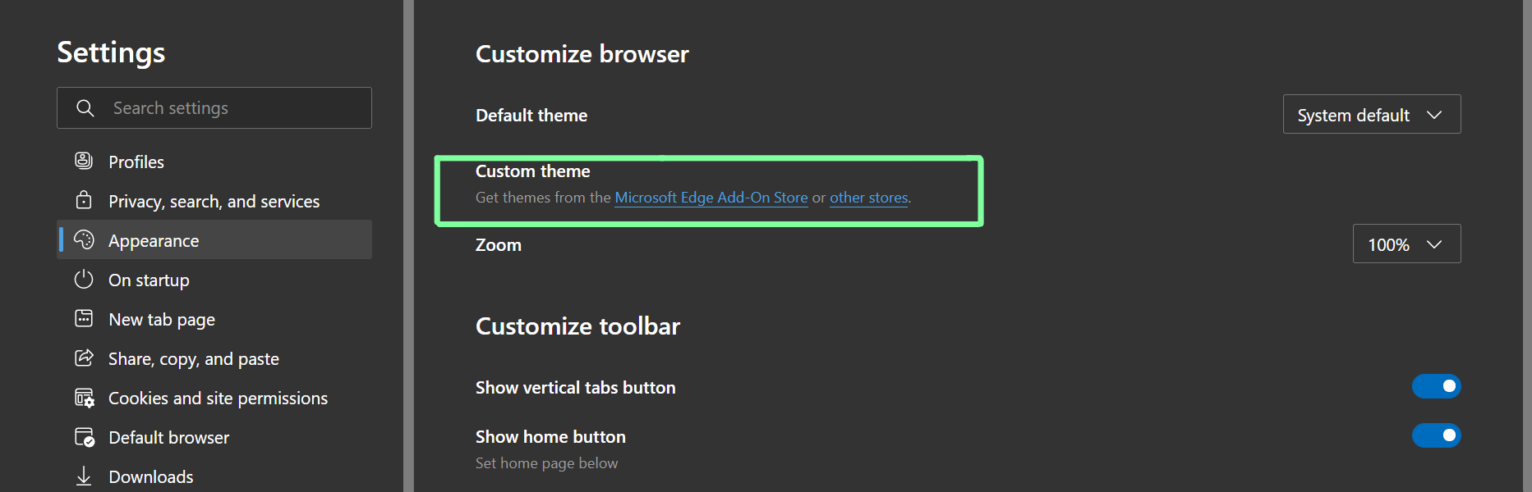Change zoom from 100% using its chevron
This screenshot has width=1532, height=492.
1434,244
